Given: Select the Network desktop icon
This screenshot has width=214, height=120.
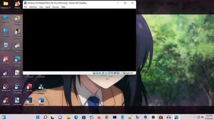Looking at the screenshot, I should tap(6, 33).
